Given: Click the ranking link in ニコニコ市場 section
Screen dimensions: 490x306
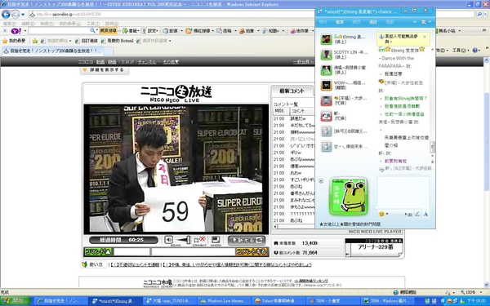Looking at the screenshot, I should [311, 281].
